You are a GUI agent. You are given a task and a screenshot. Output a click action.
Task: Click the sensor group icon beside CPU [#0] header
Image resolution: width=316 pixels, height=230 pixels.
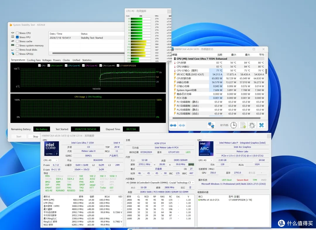[175, 59]
